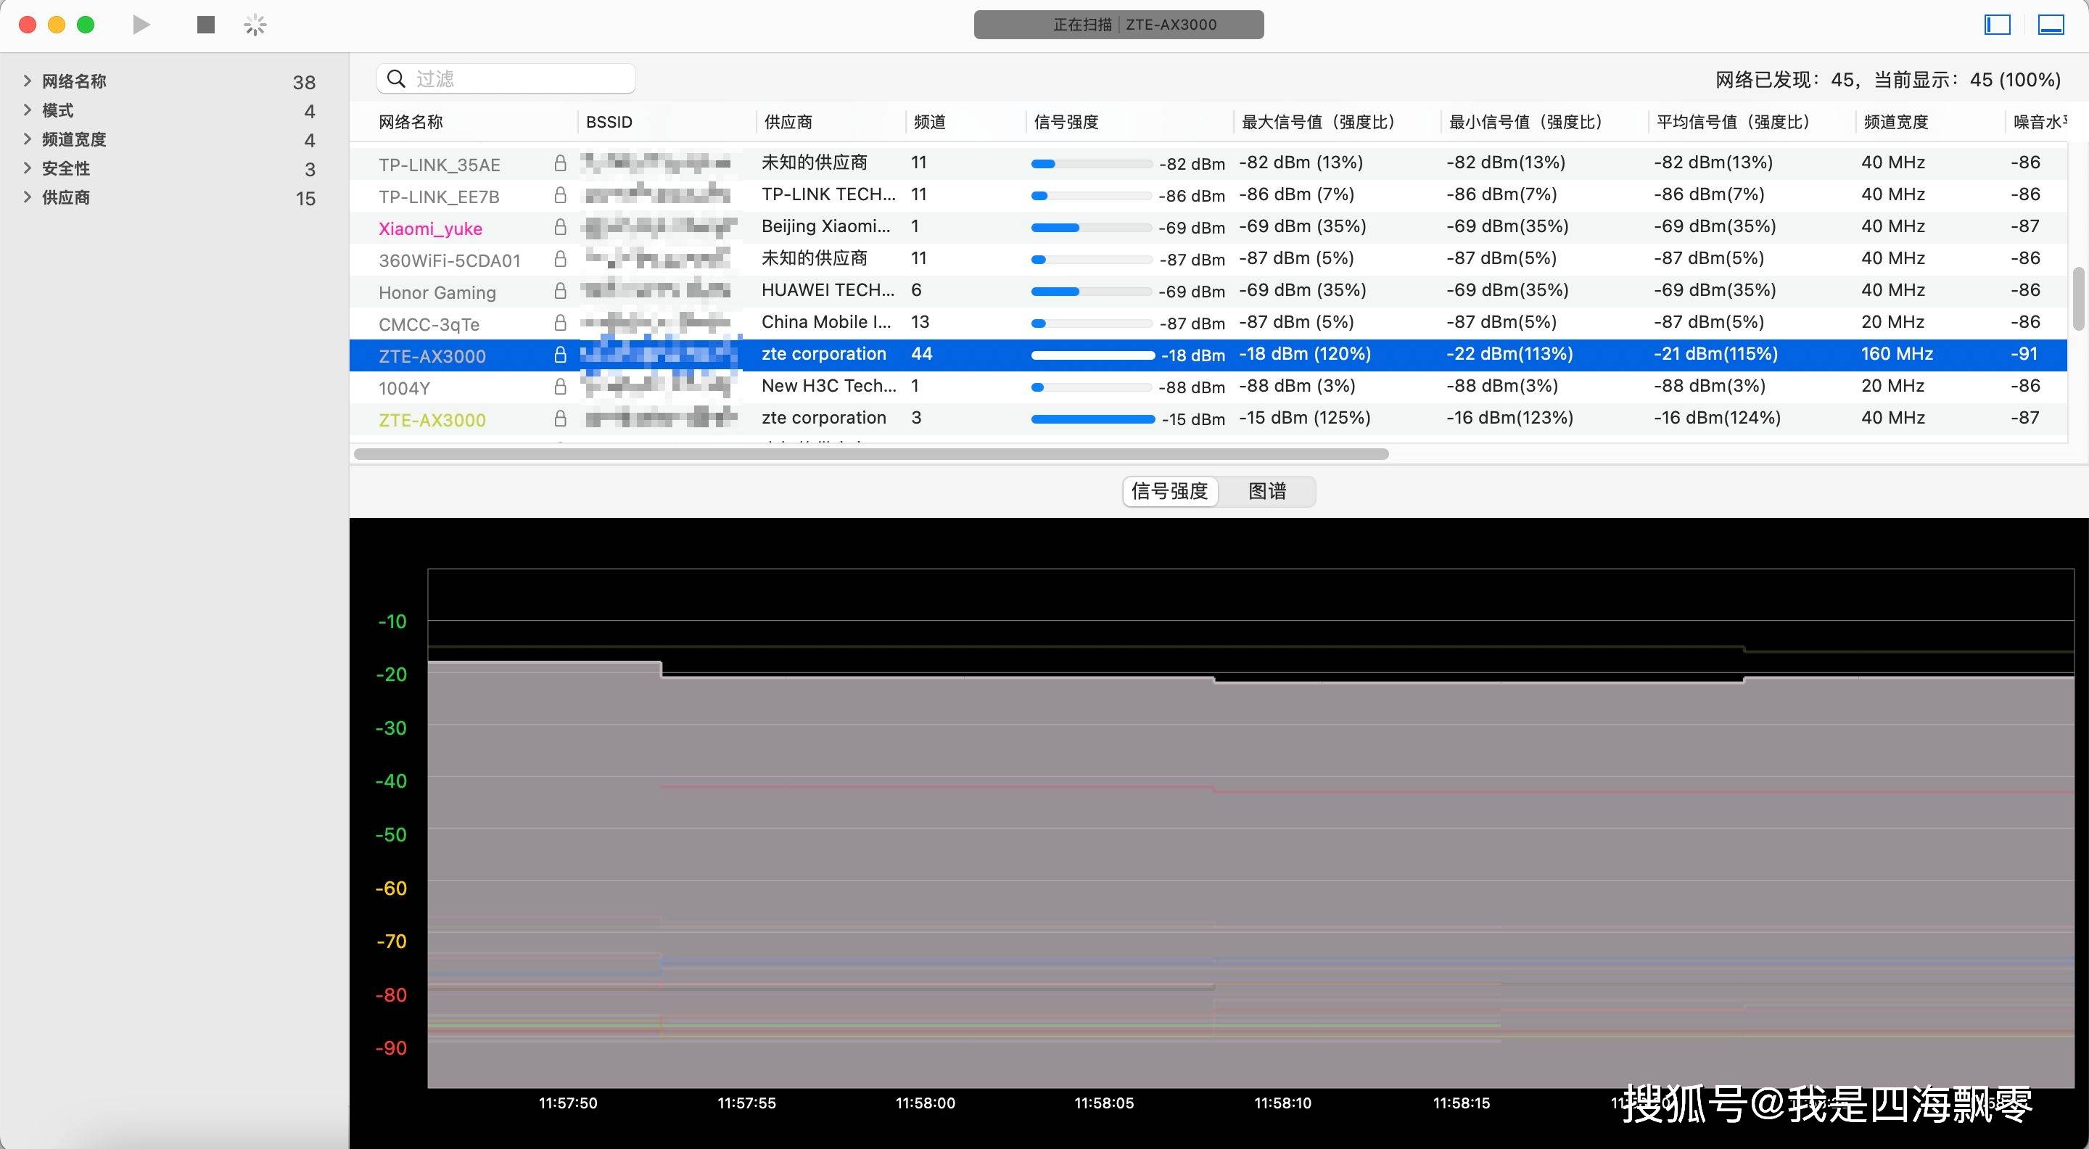The width and height of the screenshot is (2089, 1149).
Task: Sort by 信号强度 column header
Action: [1066, 122]
